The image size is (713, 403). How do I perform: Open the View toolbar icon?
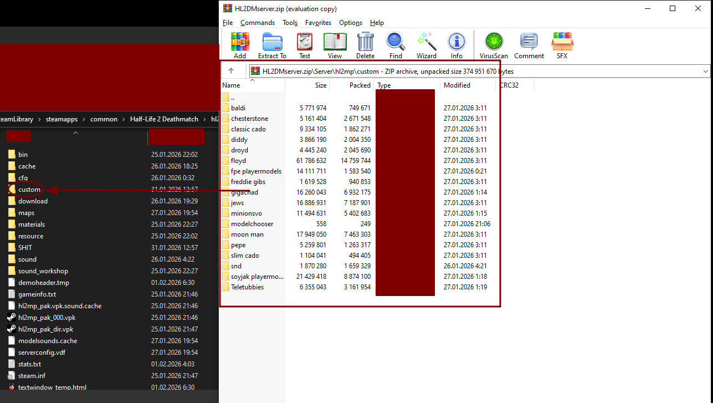[335, 45]
